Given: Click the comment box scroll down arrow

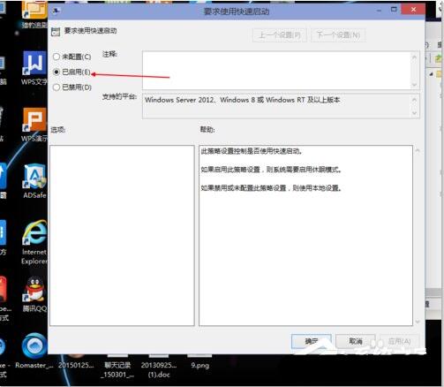Looking at the screenshot, I should tap(415, 85).
